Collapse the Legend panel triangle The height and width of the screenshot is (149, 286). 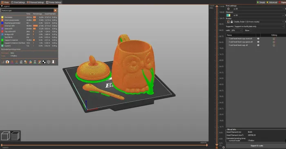point(2,6)
